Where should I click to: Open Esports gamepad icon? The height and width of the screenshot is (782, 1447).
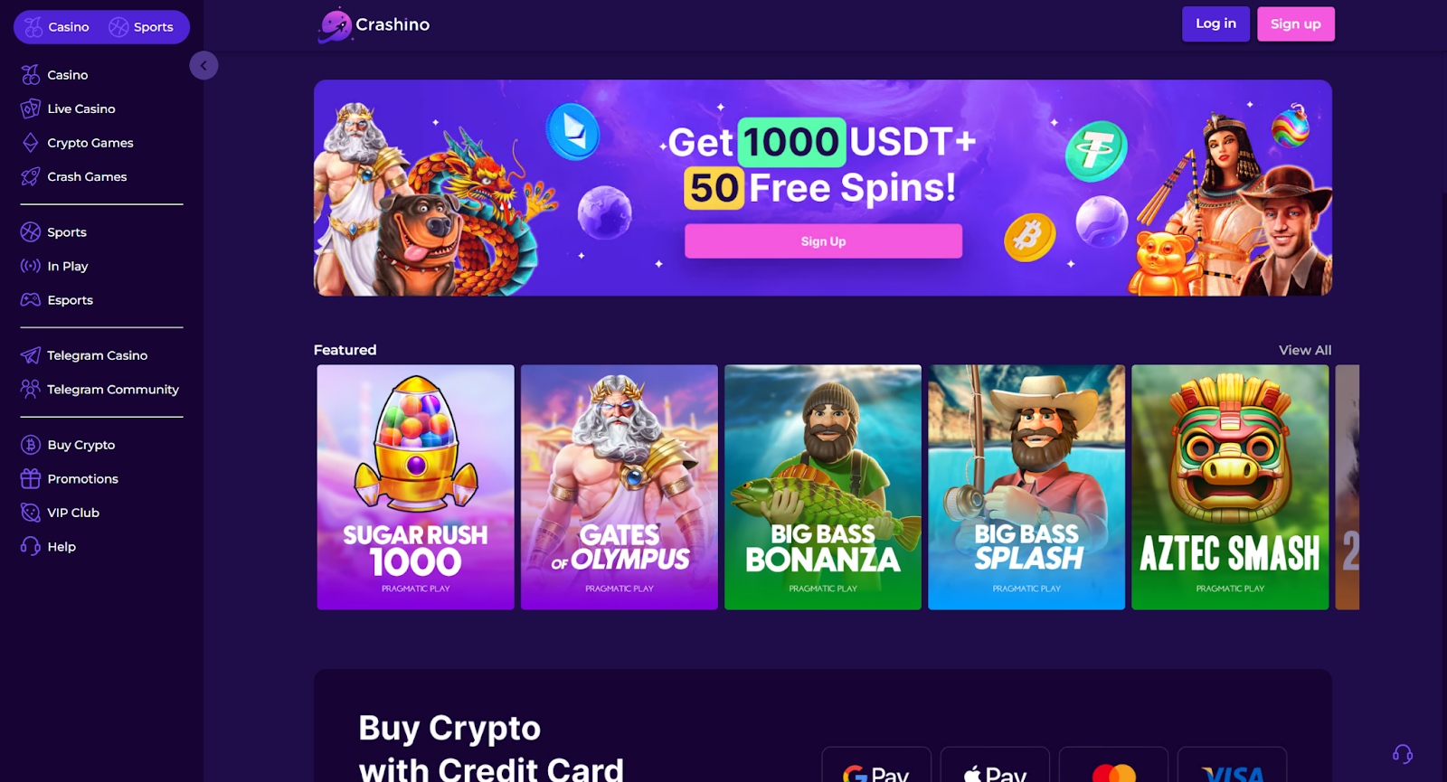31,299
